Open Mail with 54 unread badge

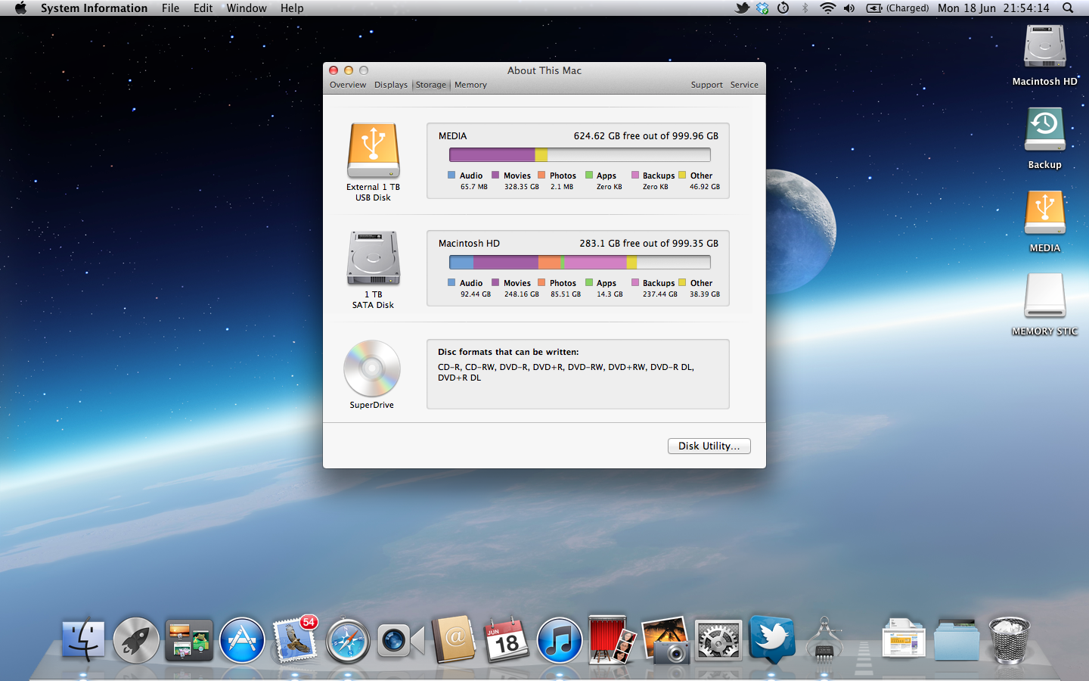pyautogui.click(x=295, y=640)
